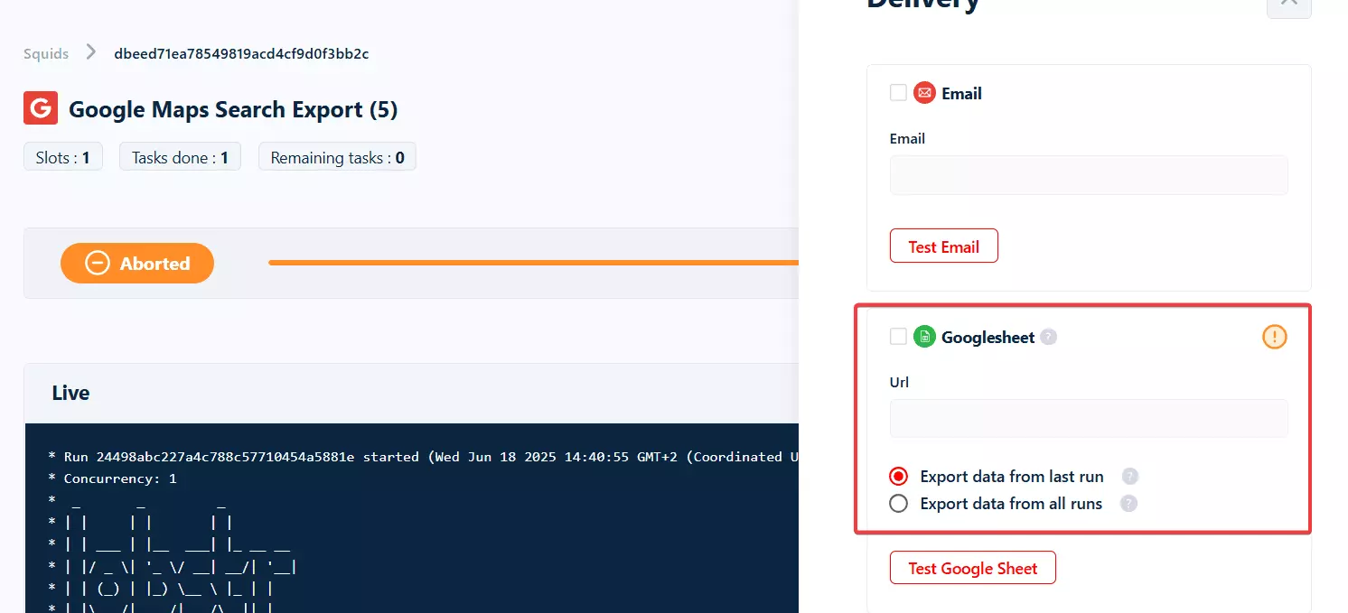The width and height of the screenshot is (1348, 613).
Task: Click the Live section heading
Action: [x=70, y=393]
